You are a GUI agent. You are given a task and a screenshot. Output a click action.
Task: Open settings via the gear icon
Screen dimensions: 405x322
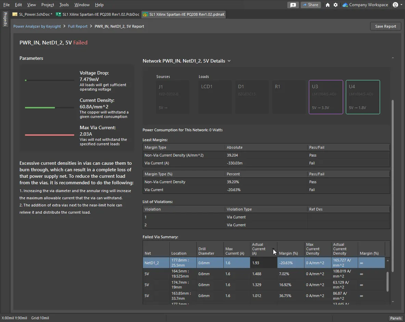coord(336,5)
